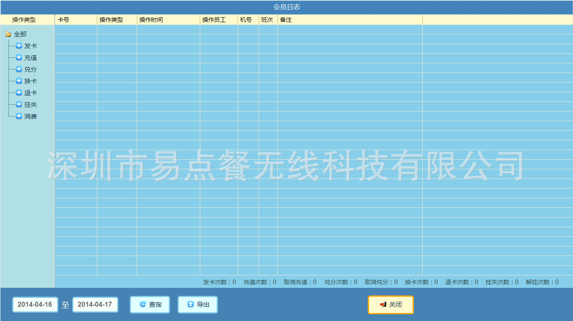Select 发卡 operation type
The height and width of the screenshot is (321, 573).
coord(31,46)
